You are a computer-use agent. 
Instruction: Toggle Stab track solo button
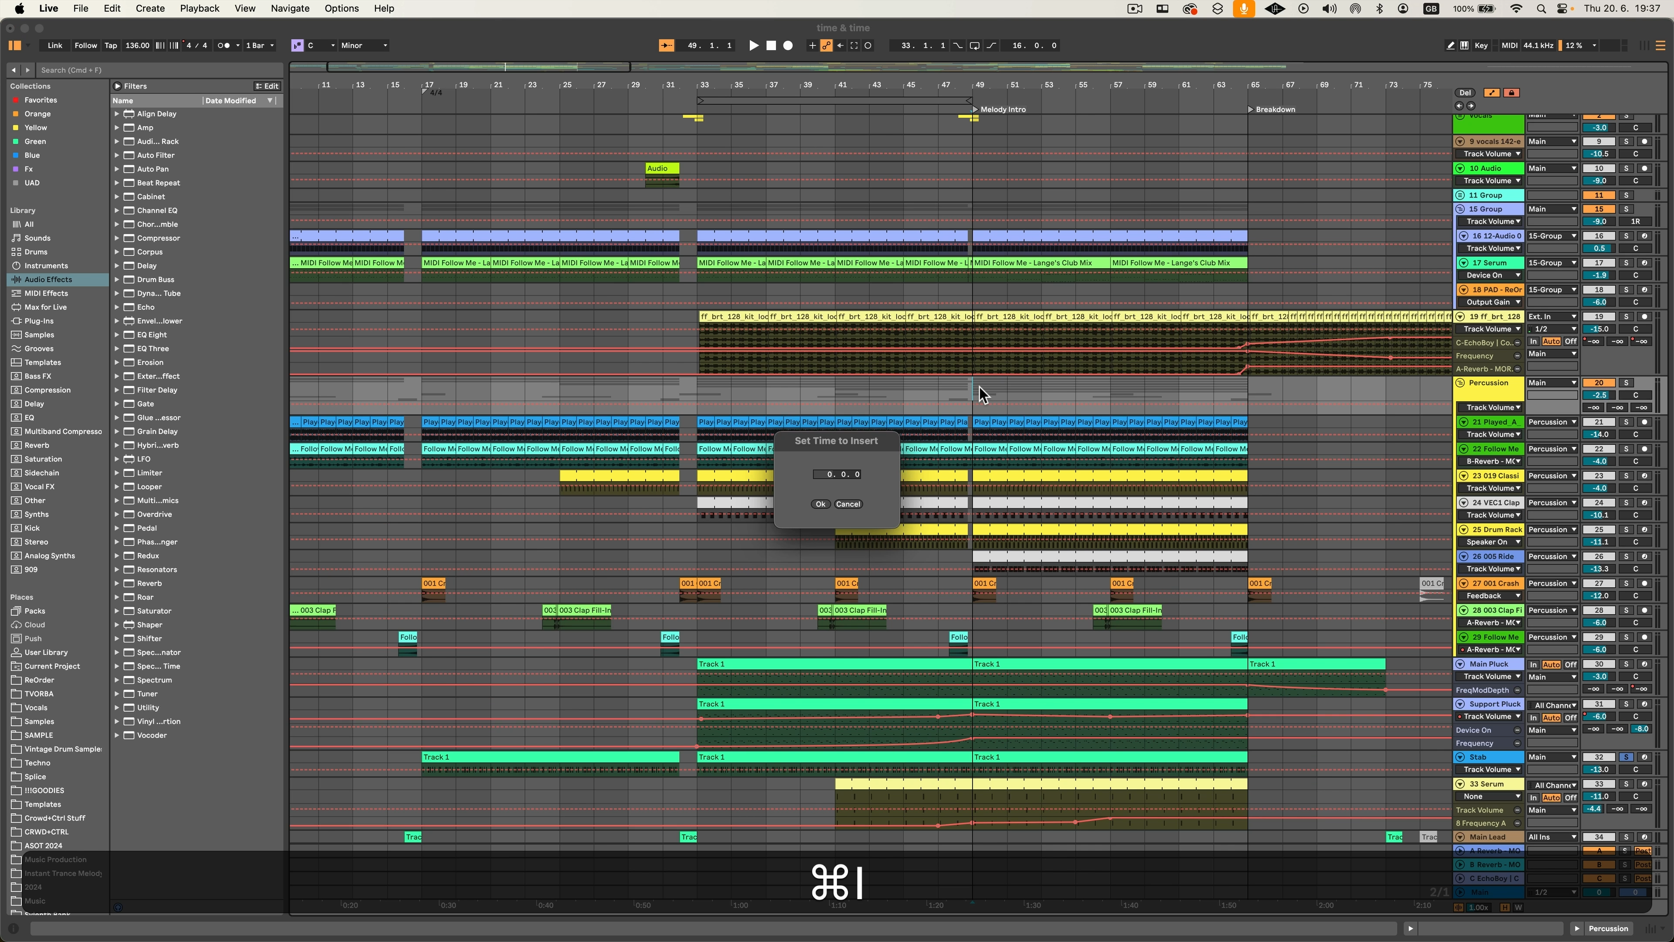(x=1626, y=757)
